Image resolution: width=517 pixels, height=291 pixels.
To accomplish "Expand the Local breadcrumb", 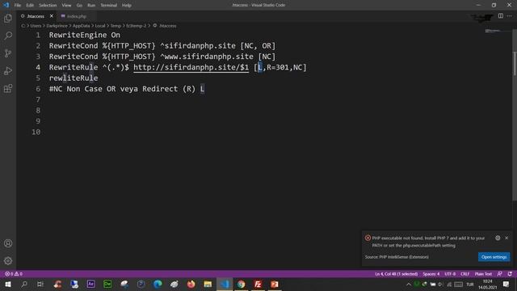I will (100, 26).
